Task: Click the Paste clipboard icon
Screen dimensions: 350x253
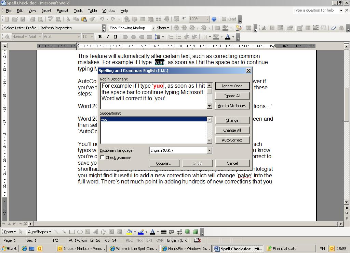Action: pyautogui.click(x=84, y=19)
